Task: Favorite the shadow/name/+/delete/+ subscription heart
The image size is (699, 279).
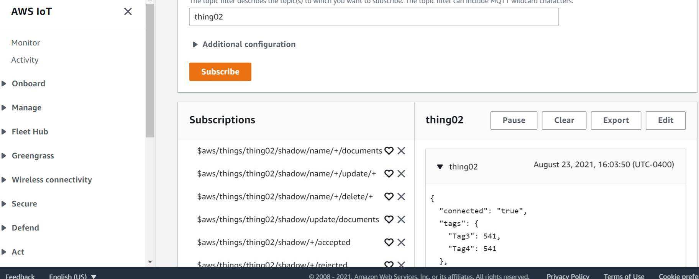Action: 389,196
